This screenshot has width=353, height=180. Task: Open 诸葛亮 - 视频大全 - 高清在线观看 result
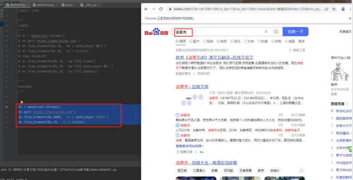(x=206, y=163)
